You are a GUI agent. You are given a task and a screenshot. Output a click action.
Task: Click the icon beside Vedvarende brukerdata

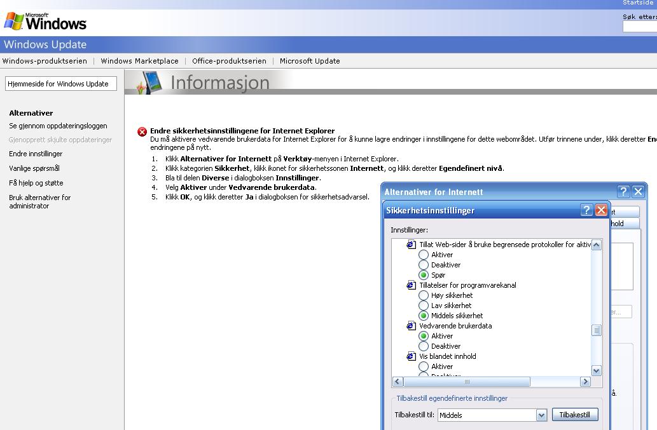click(411, 326)
